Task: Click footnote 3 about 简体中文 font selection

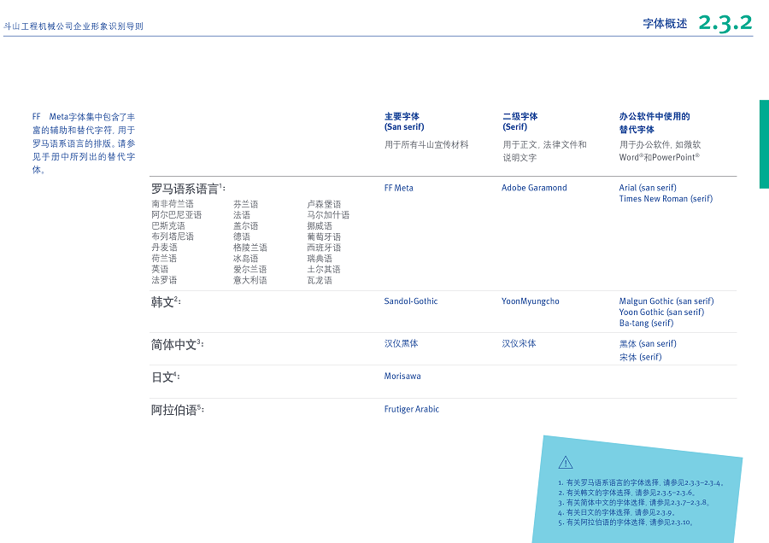Action: [634, 502]
